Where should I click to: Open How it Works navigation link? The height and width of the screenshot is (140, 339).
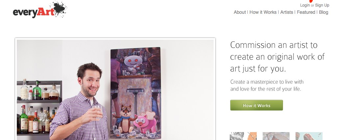(263, 12)
